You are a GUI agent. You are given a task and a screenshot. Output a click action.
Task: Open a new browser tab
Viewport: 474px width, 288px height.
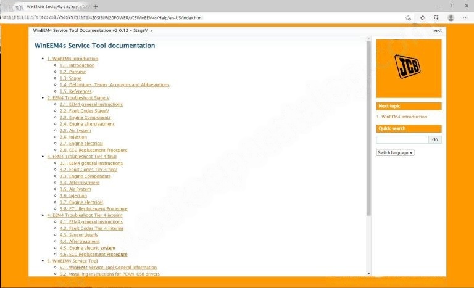click(96, 6)
